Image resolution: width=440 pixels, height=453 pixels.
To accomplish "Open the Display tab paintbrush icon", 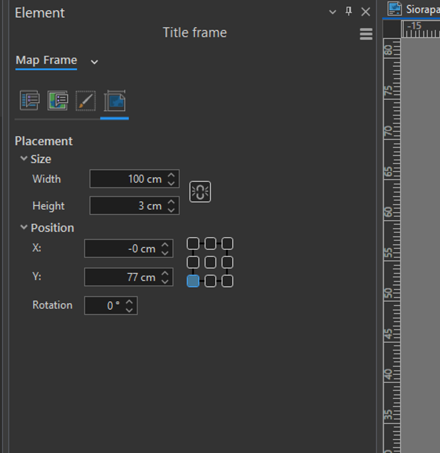I will point(85,101).
